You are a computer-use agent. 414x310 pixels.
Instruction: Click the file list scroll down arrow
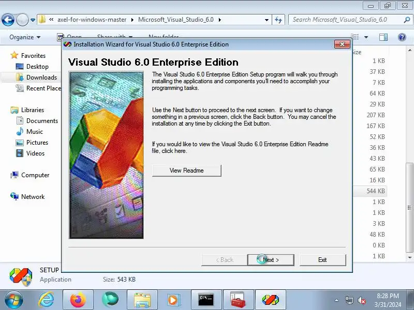tap(409, 257)
